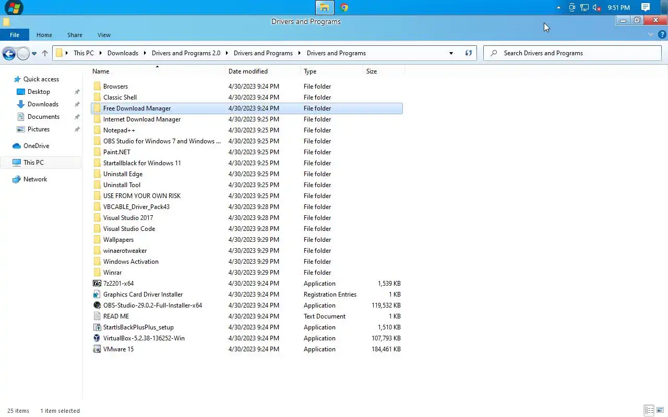Click the Search Drivers and Programs box

pos(572,53)
